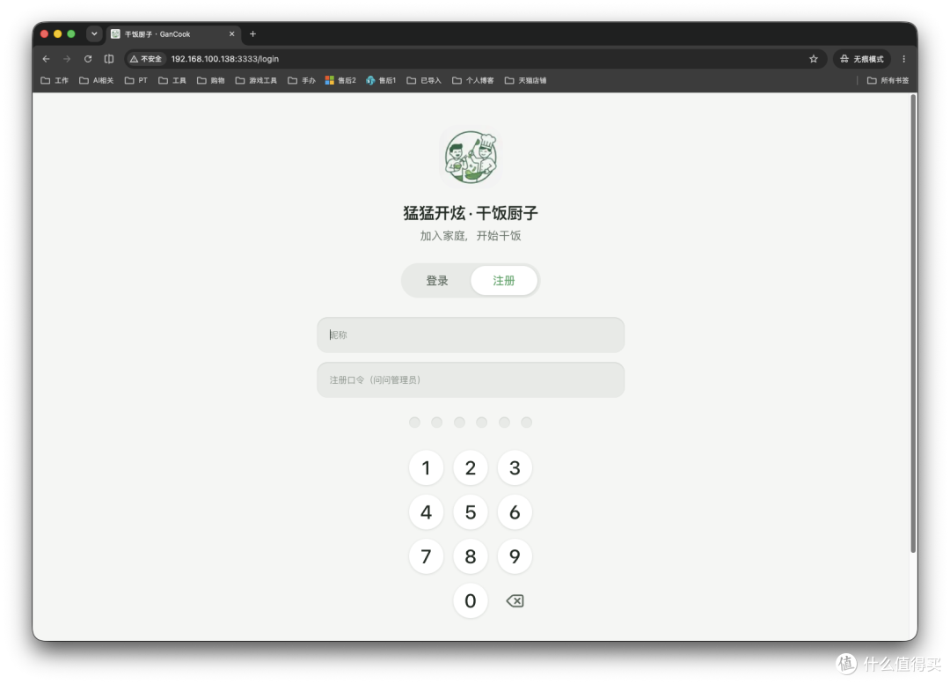This screenshot has width=950, height=684.
Task: Tap keypad digit 2
Action: pyautogui.click(x=470, y=467)
